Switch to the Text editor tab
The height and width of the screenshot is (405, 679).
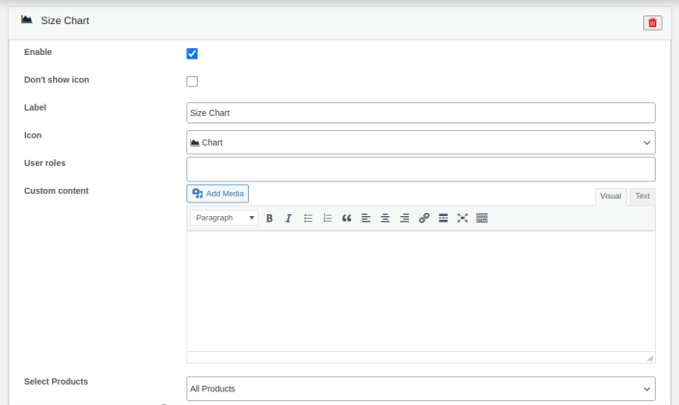pyautogui.click(x=641, y=196)
